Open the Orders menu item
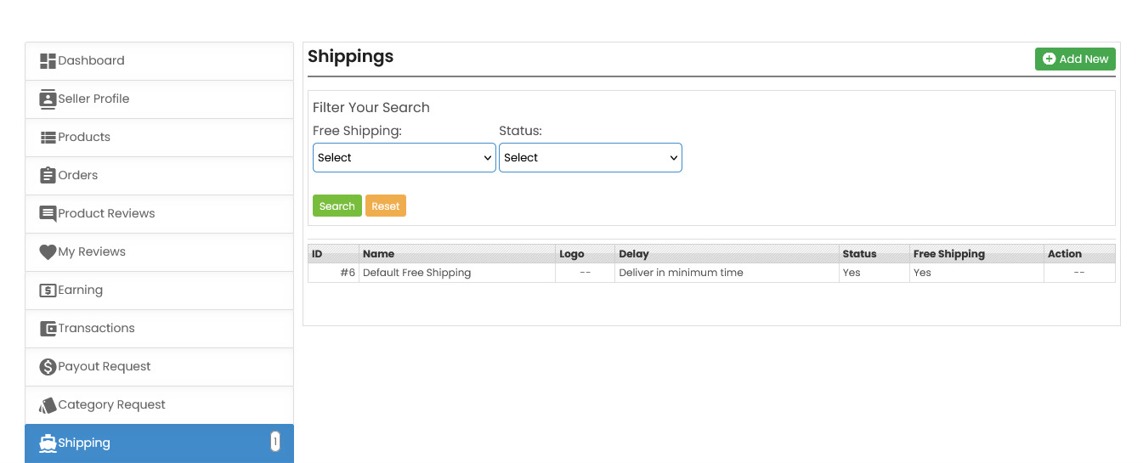Screen dimensions: 1143x463 (78, 176)
